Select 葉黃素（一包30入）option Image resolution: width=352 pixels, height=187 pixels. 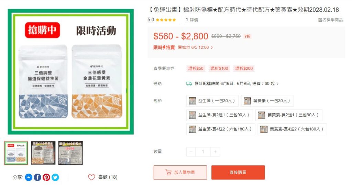coord(267,101)
